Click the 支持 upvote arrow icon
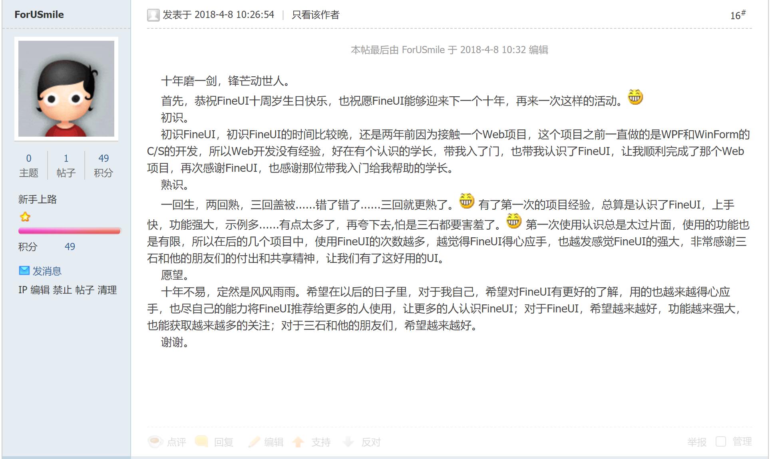The width and height of the screenshot is (770, 459). [298, 442]
